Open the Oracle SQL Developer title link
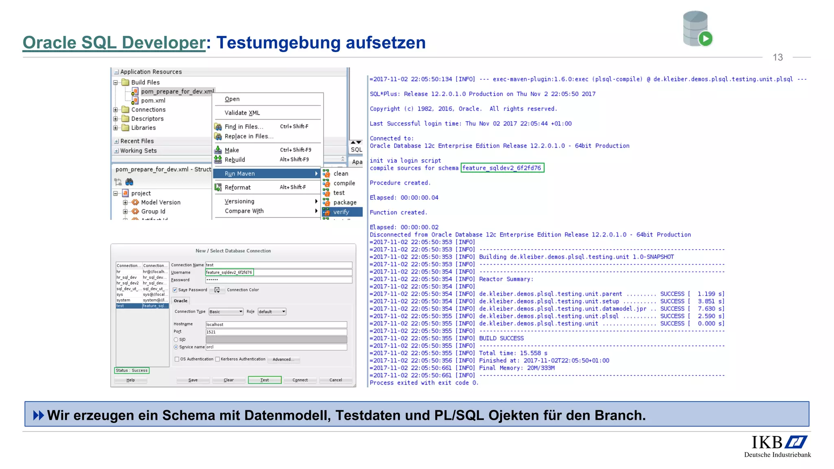 114,43
